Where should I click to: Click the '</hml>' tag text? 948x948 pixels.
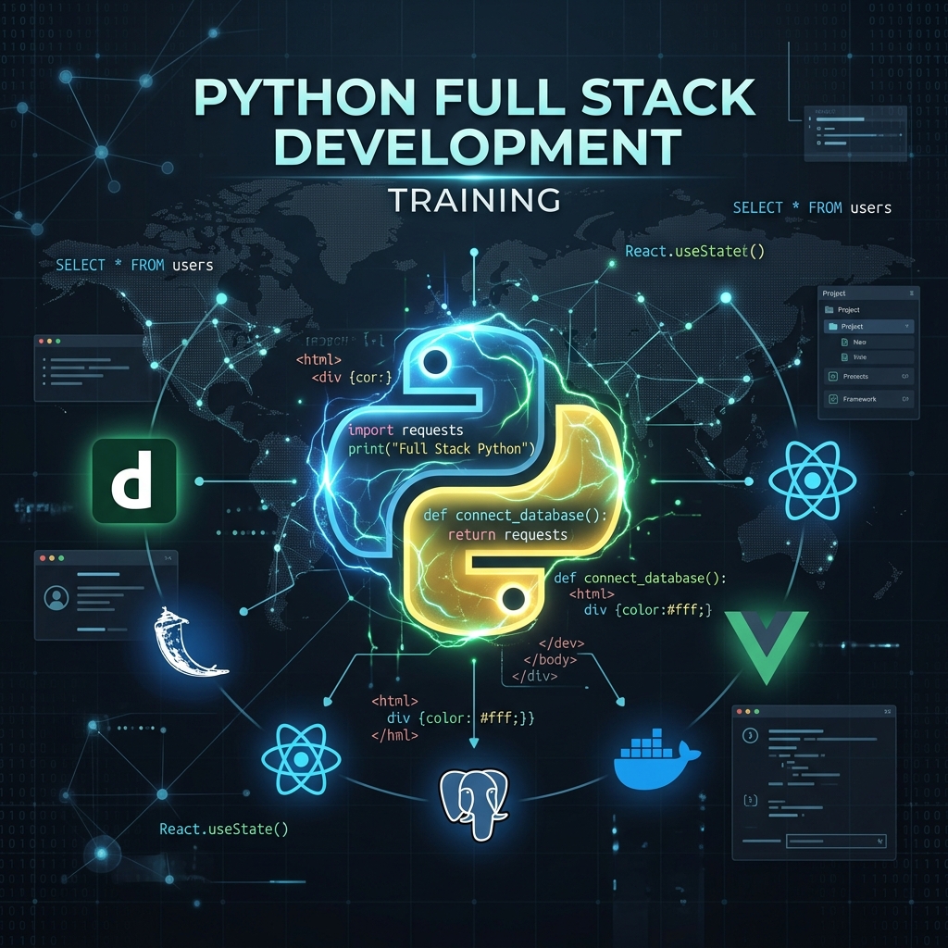pos(394,735)
